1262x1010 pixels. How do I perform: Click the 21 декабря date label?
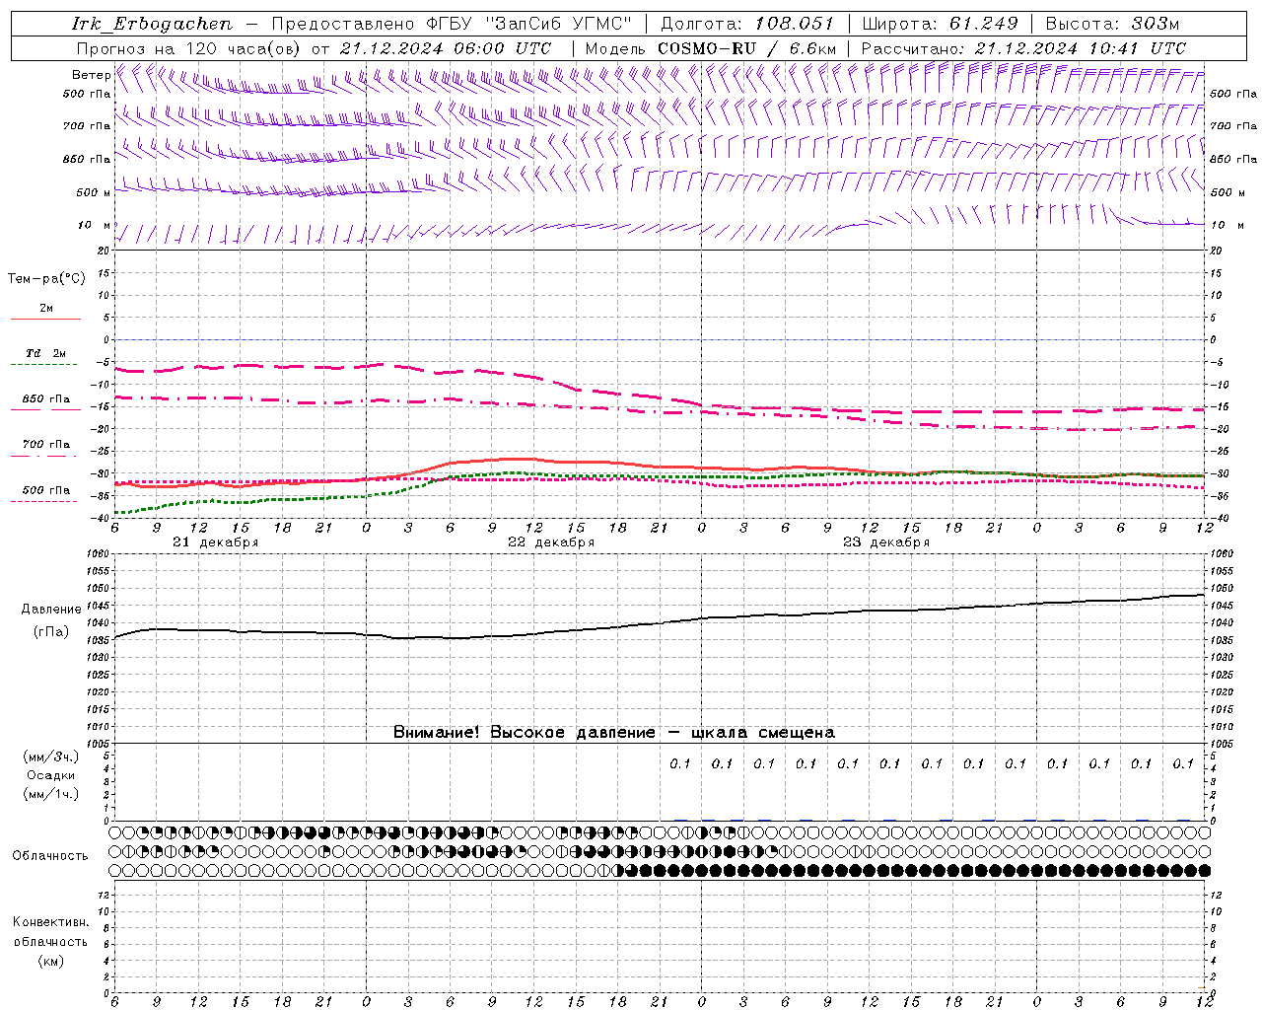pyautogui.click(x=216, y=542)
